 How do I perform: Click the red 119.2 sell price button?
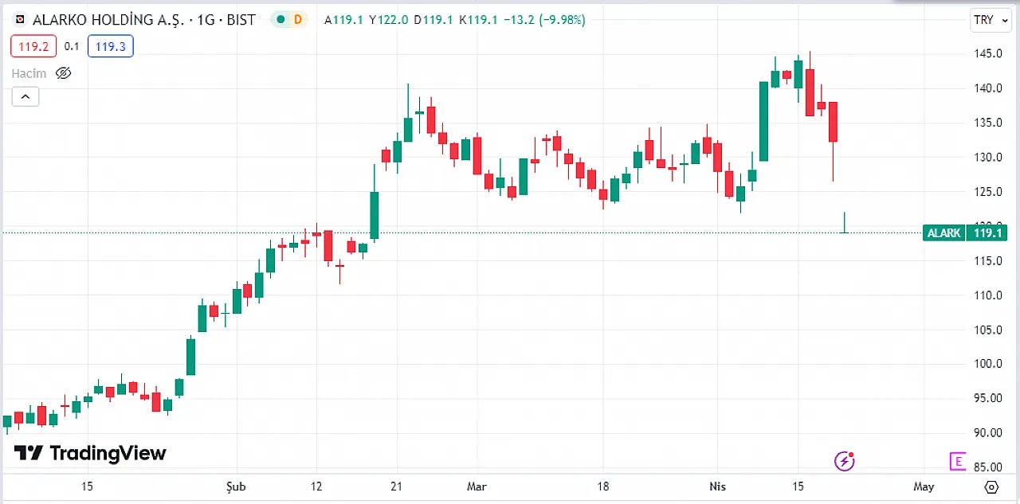[33, 46]
